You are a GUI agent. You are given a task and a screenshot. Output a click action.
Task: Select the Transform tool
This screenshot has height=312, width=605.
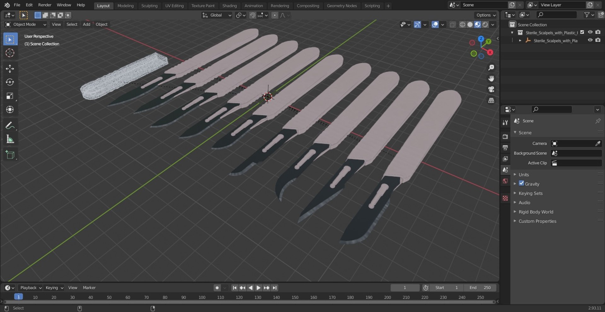10,110
